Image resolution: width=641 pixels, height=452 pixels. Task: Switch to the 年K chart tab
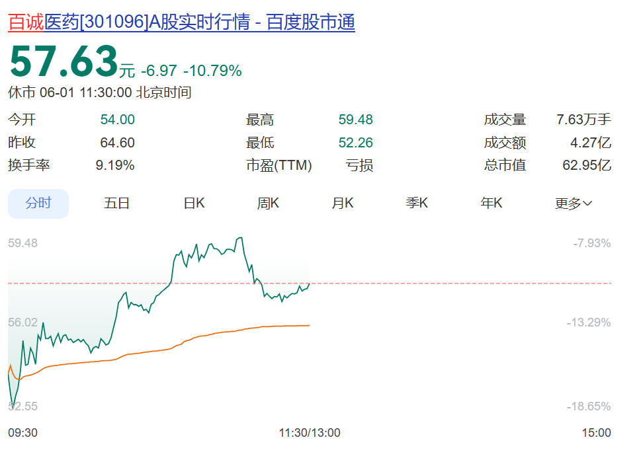coord(491,204)
